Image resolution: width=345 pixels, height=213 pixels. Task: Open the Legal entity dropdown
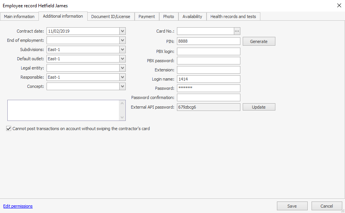click(x=122, y=68)
